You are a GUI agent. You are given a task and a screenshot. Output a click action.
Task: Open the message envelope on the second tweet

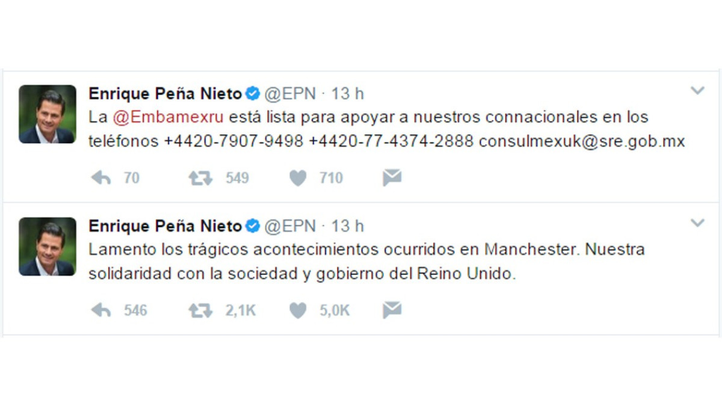pos(392,310)
